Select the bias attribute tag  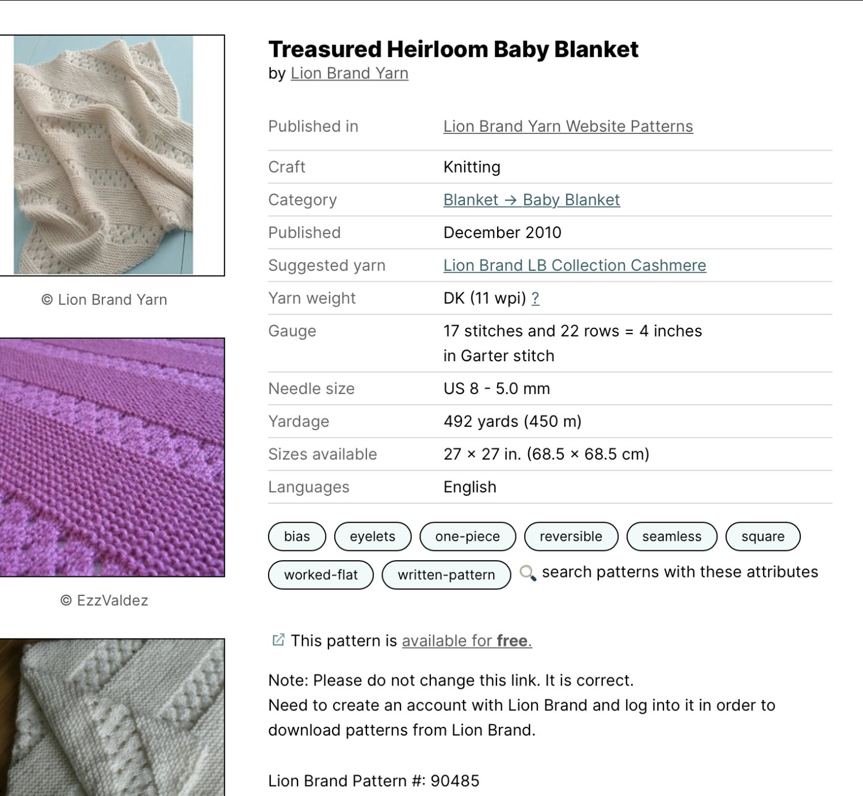tap(297, 537)
